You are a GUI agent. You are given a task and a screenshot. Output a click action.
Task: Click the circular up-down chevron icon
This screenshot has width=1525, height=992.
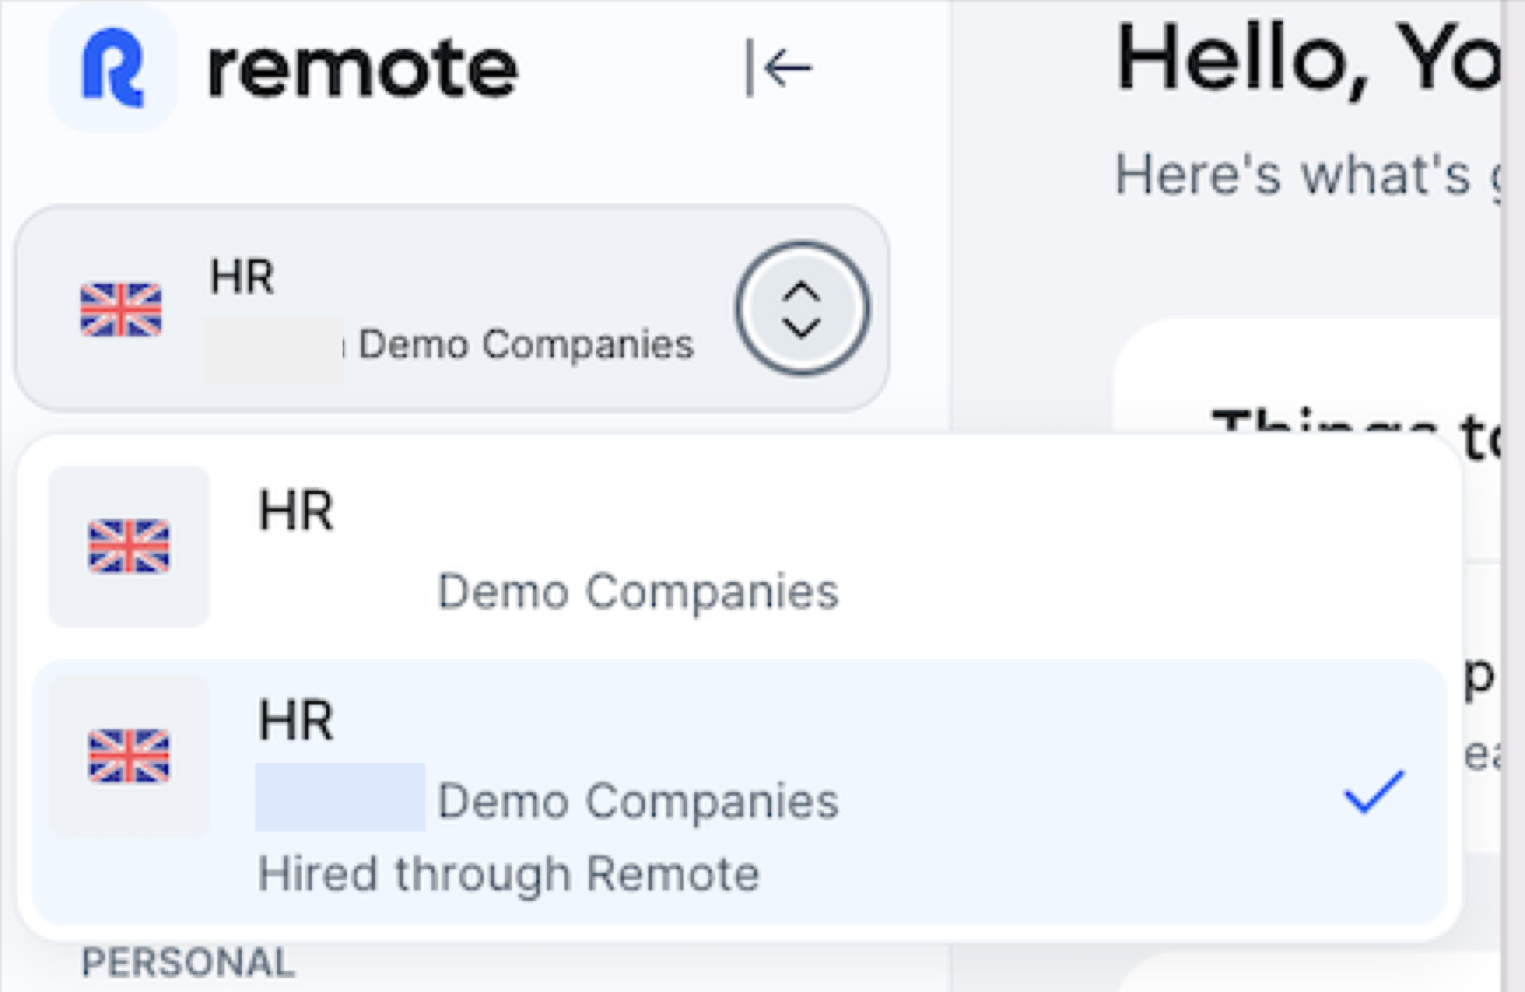coord(800,308)
